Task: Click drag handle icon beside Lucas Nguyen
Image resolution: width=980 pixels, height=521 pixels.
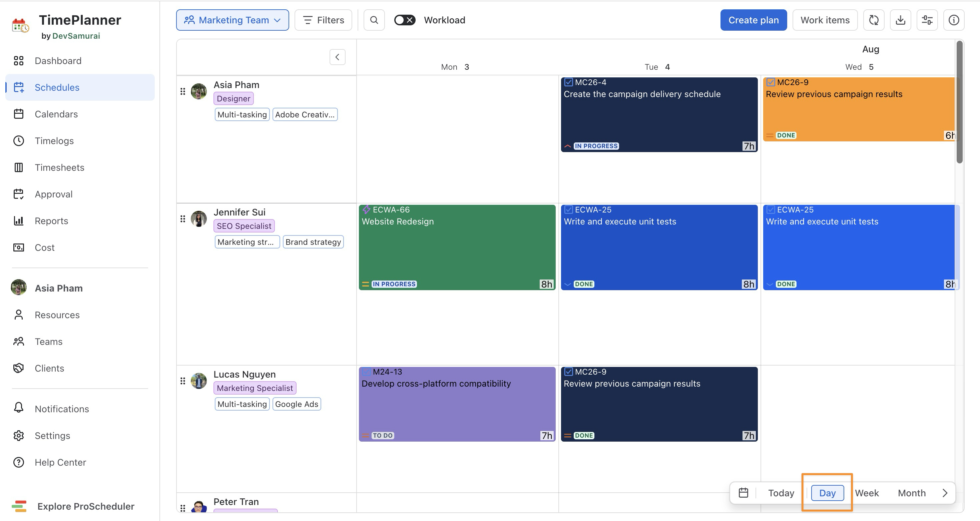Action: [x=182, y=381]
